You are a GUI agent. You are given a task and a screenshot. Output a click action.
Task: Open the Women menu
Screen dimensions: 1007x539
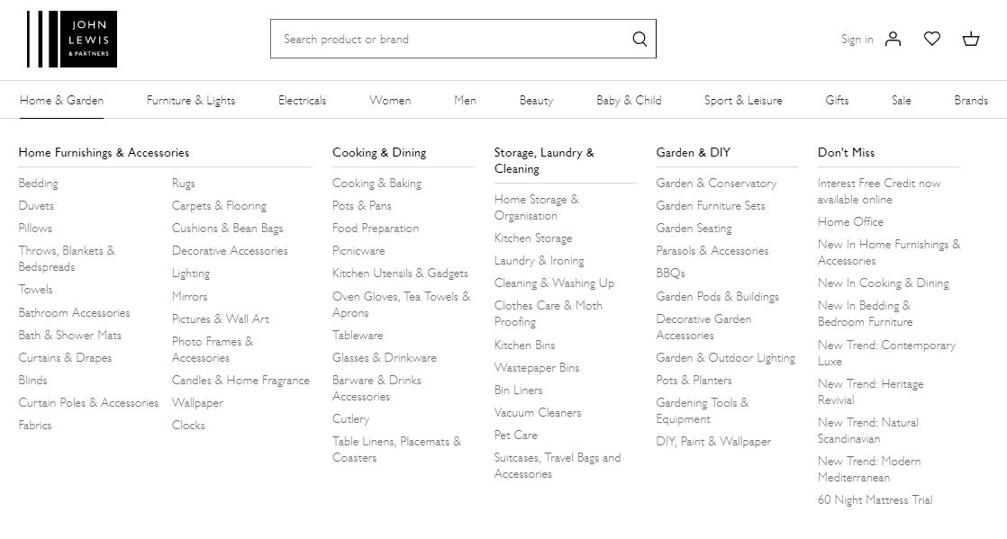pos(390,101)
